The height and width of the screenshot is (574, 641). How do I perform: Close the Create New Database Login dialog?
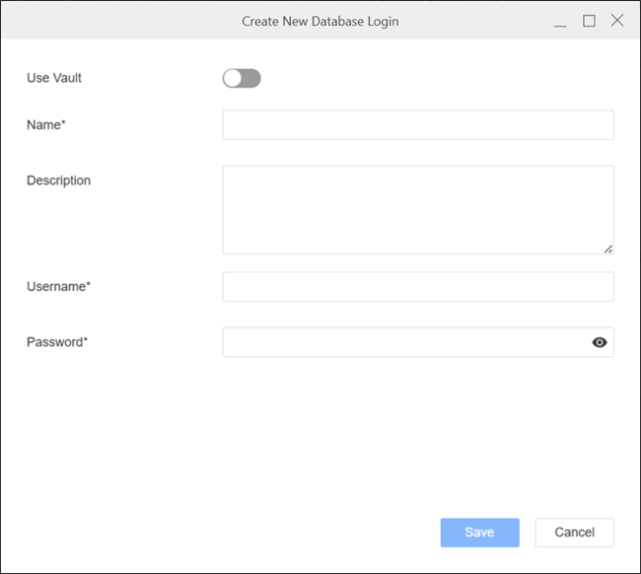[x=617, y=21]
